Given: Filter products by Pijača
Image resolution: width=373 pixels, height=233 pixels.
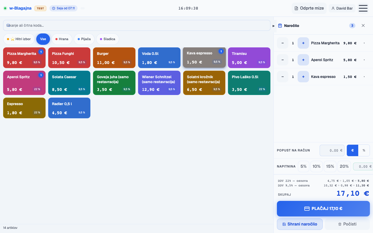Looking at the screenshot, I should pyautogui.click(x=84, y=39).
